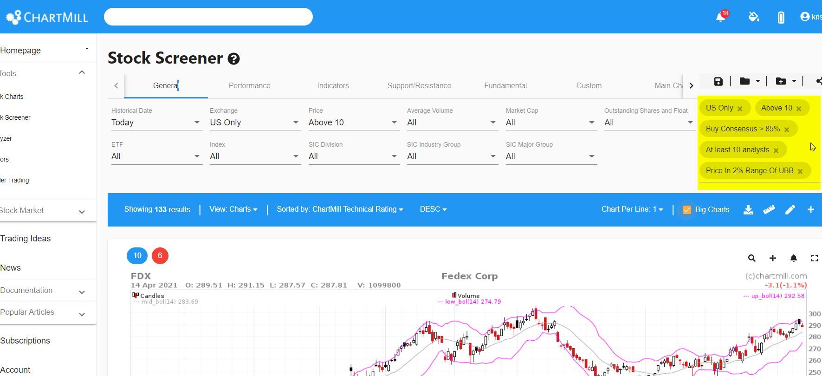This screenshot has height=376, width=822.
Task: Change Sorted by ChartMill Technical Rating
Action: (x=340, y=209)
